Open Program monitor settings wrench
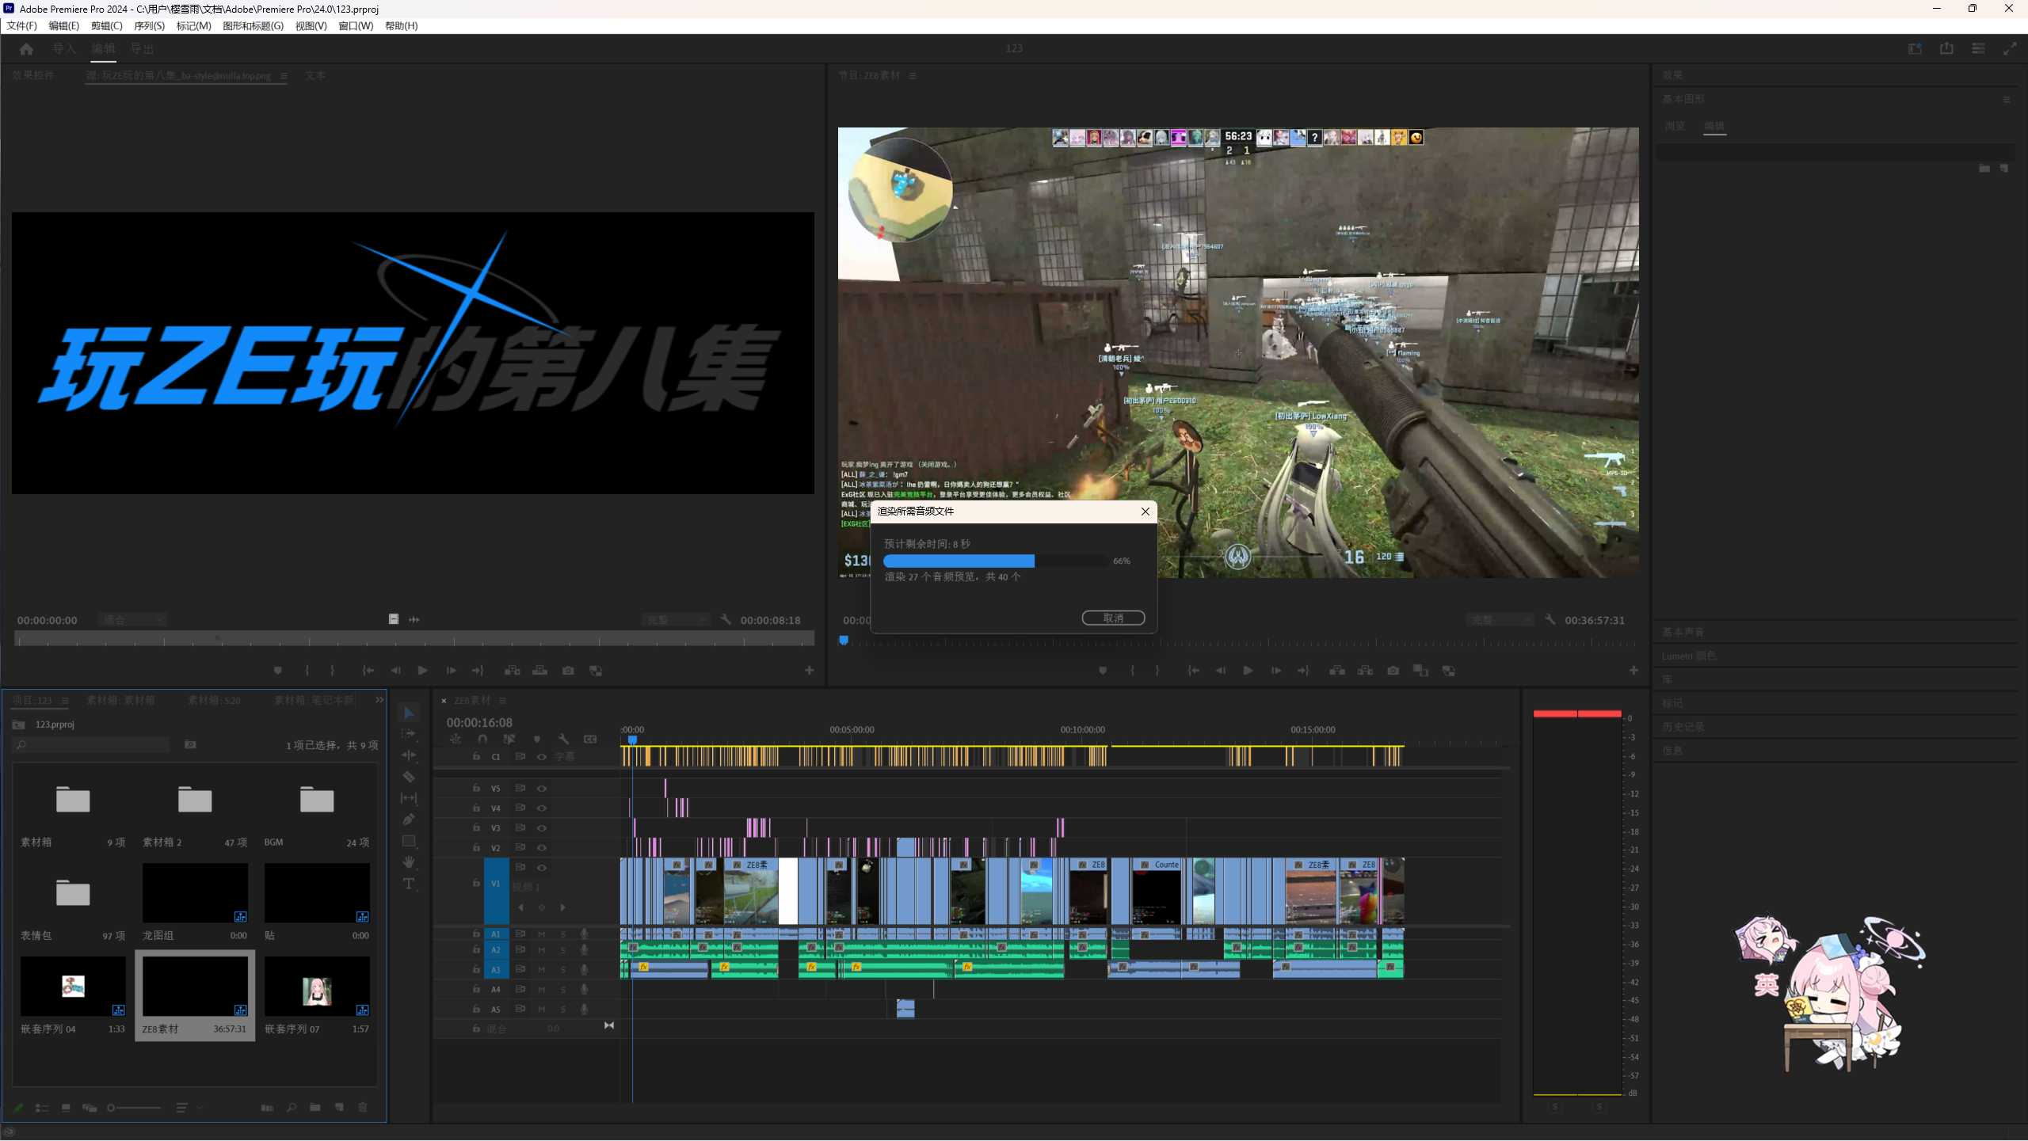Image resolution: width=2028 pixels, height=1141 pixels. click(1550, 620)
